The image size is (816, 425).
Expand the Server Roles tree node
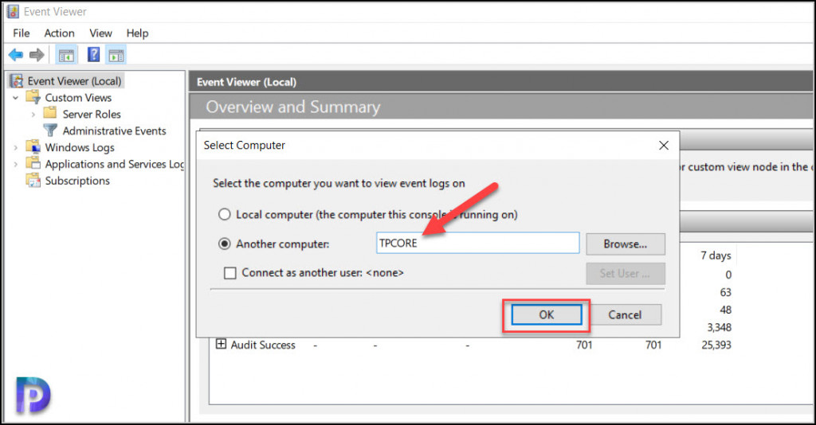click(x=33, y=115)
